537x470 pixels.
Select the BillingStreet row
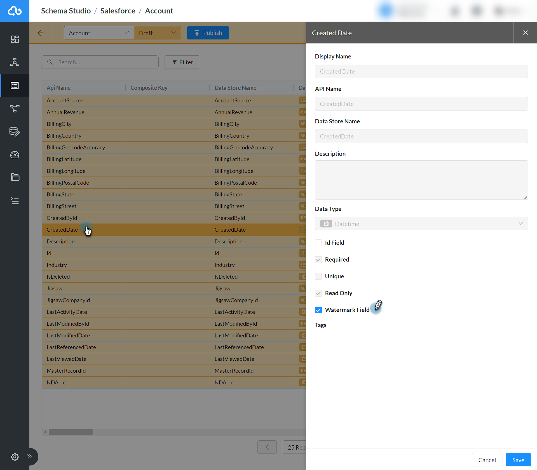coord(174,206)
